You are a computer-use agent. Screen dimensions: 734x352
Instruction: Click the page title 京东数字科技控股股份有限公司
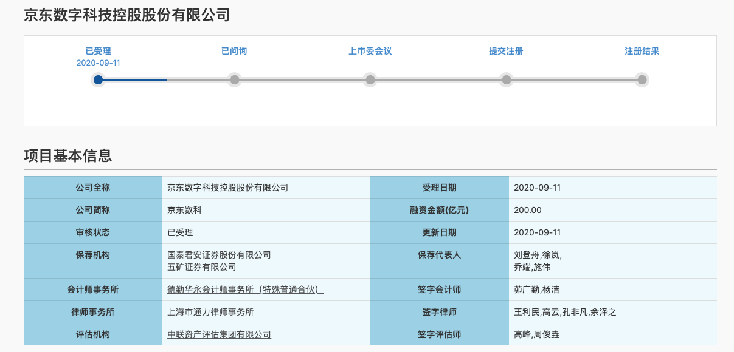(126, 15)
